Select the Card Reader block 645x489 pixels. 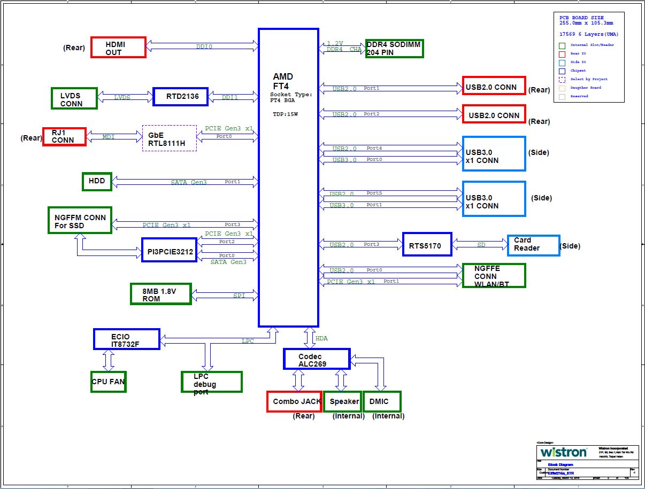coord(534,245)
